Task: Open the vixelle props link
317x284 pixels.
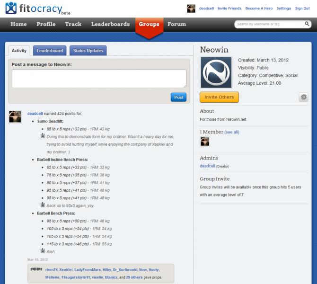Action: click(x=97, y=277)
